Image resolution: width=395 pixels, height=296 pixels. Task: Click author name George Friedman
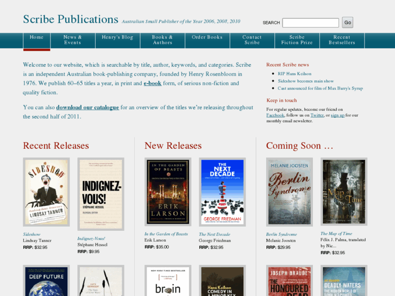tap(215, 241)
